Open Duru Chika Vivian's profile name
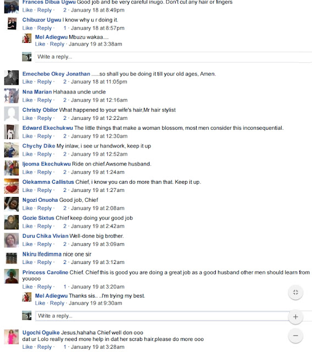The height and width of the screenshot is (352, 312). coord(45,236)
